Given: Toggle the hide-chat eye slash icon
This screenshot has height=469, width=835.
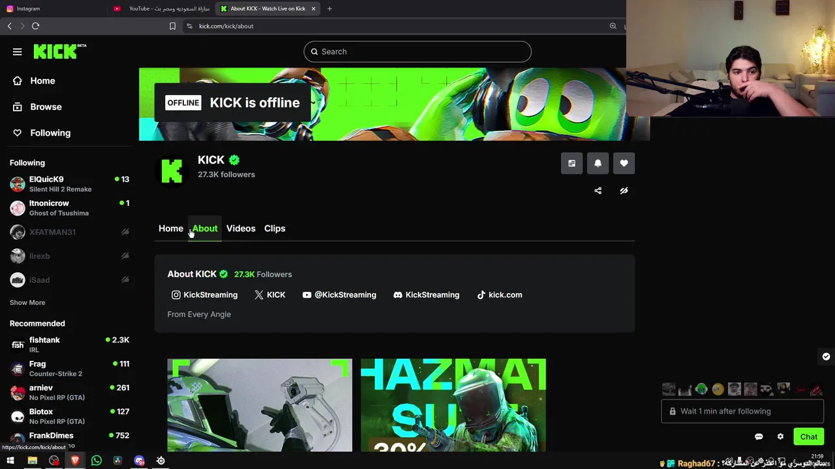Looking at the screenshot, I should pyautogui.click(x=624, y=191).
